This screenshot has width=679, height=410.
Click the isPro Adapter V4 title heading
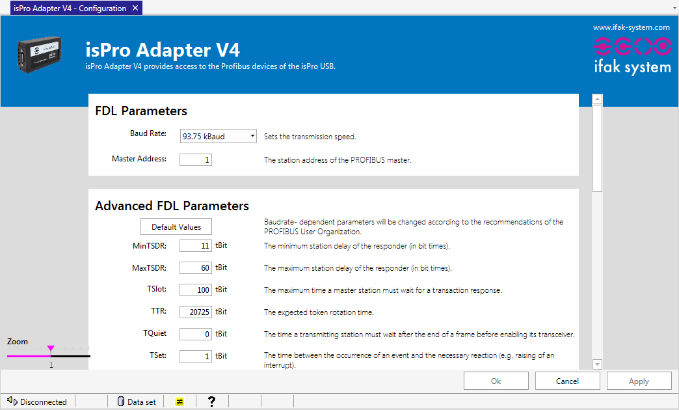[163, 49]
